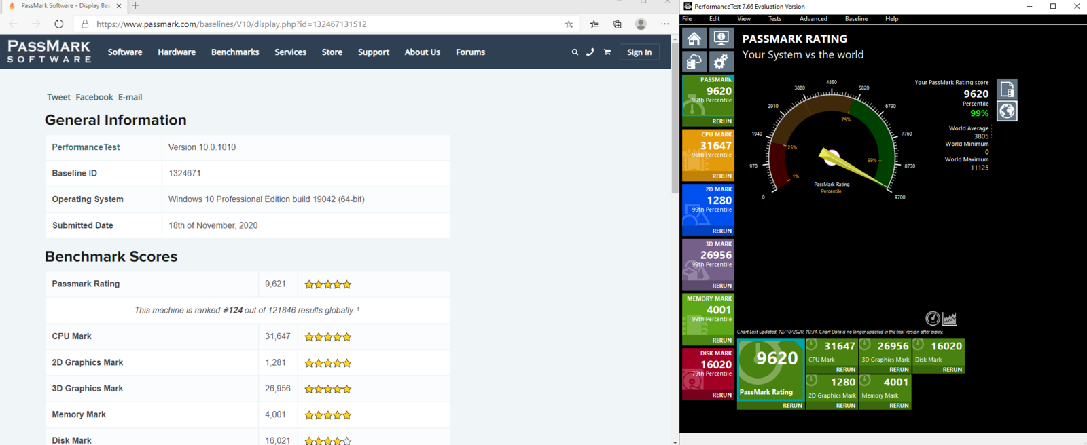Viewport: 1087px width, 445px height.
Task: Open the Home icon in PerformanceTest
Action: [x=694, y=38]
